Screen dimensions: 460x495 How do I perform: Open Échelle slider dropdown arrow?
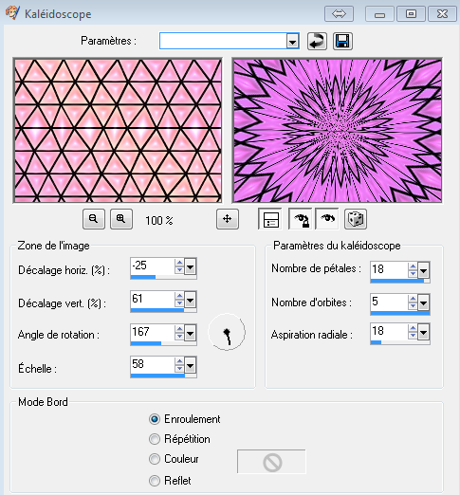(190, 366)
